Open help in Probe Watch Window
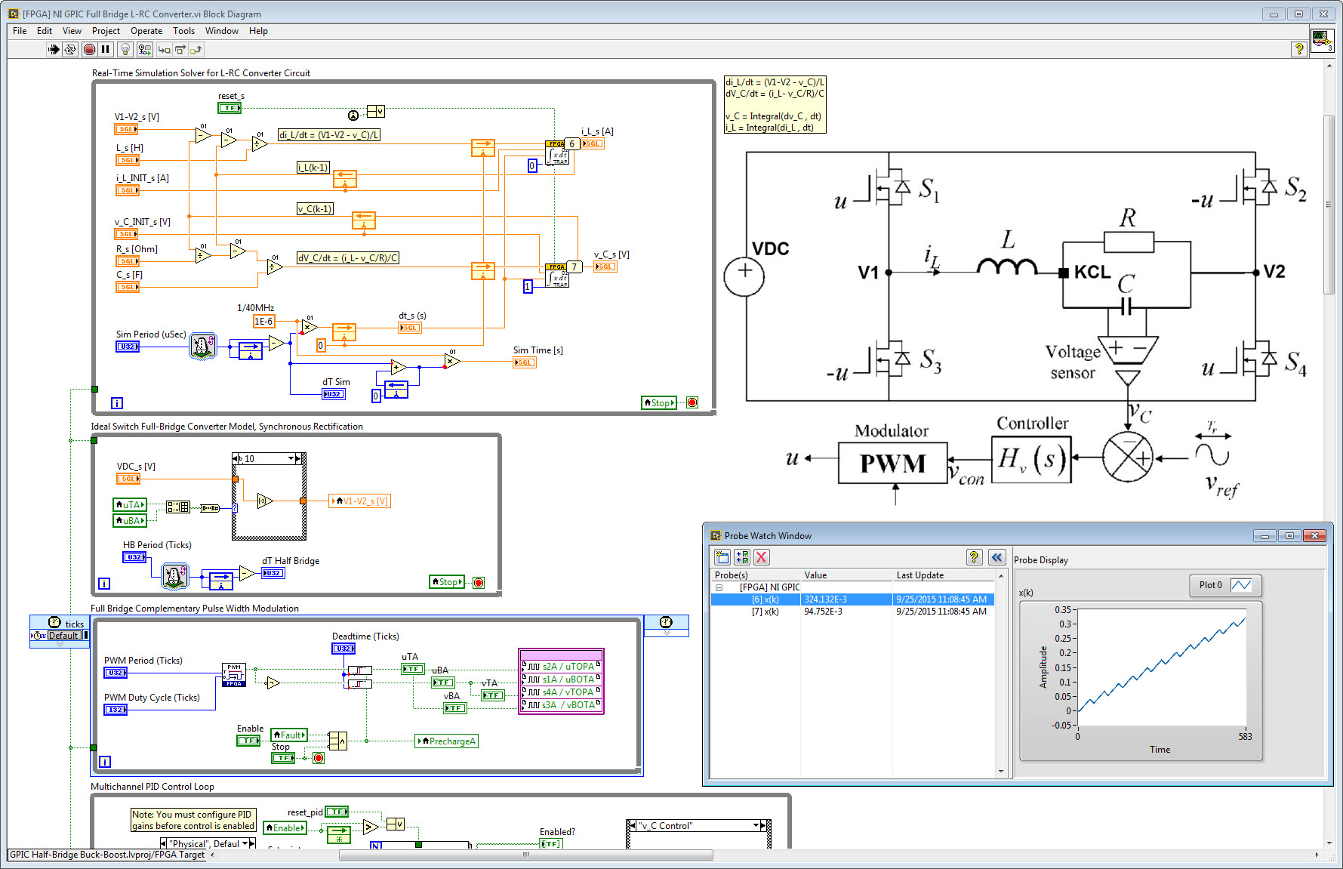 (x=975, y=557)
